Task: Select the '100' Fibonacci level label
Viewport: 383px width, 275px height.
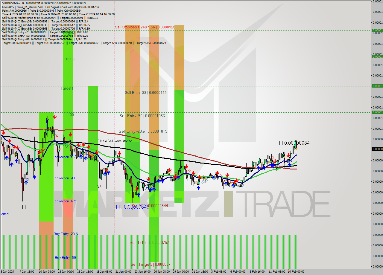Action: (71, 115)
